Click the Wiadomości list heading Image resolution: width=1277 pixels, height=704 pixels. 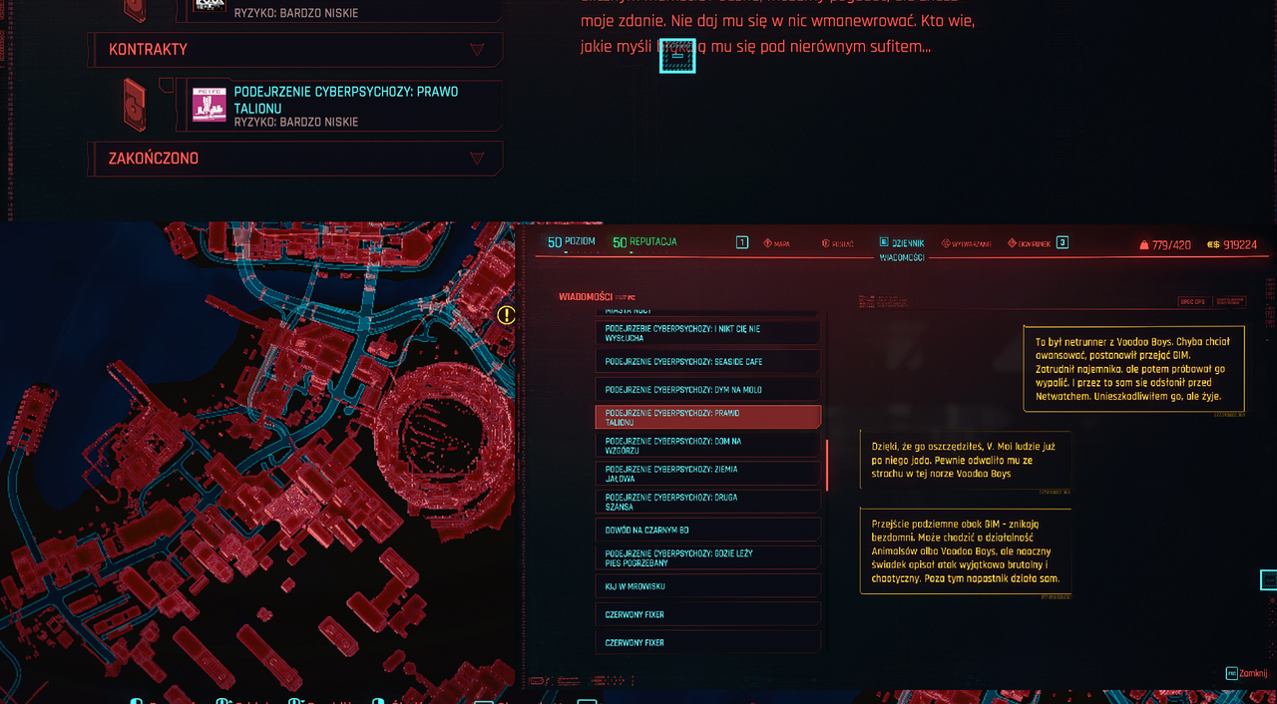(586, 297)
